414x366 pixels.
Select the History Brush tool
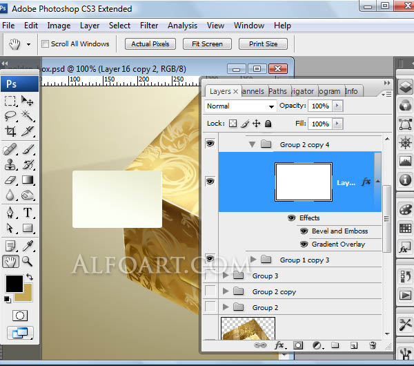pyautogui.click(x=27, y=164)
